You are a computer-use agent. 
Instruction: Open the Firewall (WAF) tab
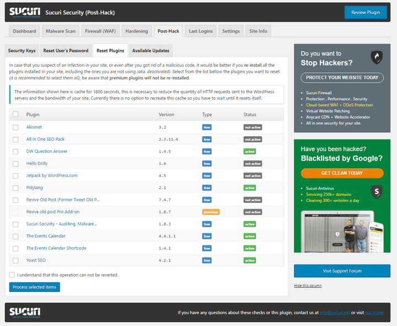(100, 31)
